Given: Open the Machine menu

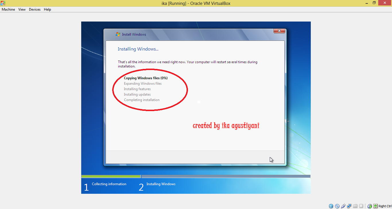Looking at the screenshot, I should click(8, 9).
